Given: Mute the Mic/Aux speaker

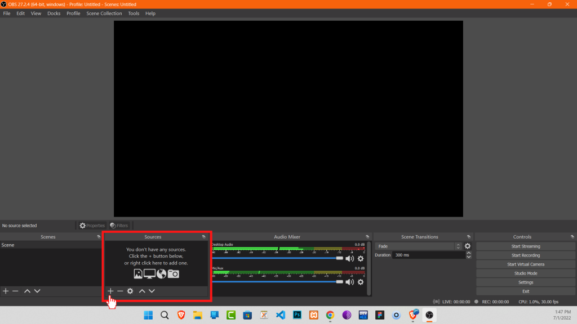Looking at the screenshot, I should point(349,282).
